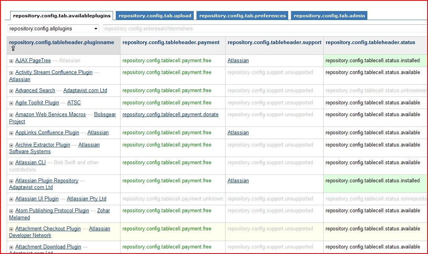428x254 pixels.
Task: Open the AppLinks Confluence Plugin link
Action: [x=47, y=132]
